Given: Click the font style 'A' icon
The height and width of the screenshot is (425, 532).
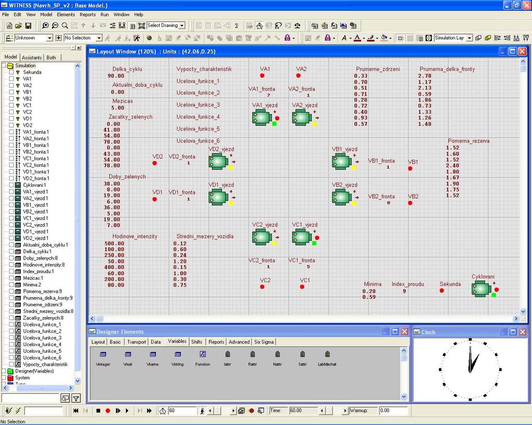Looking at the screenshot, I should coord(344,38).
